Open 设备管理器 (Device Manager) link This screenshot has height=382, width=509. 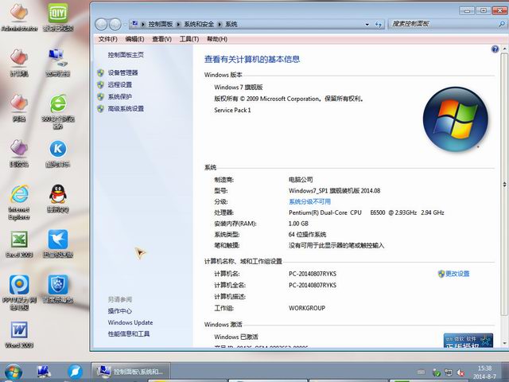(x=122, y=72)
